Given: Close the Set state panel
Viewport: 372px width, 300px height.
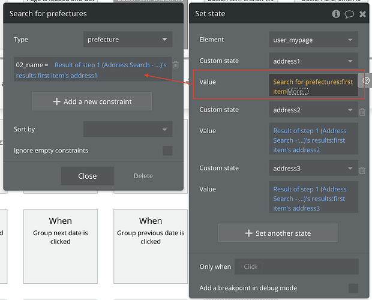Looking at the screenshot, I should tap(362, 14).
